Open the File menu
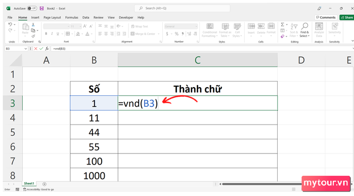This screenshot has height=196, width=354. pos(10,17)
